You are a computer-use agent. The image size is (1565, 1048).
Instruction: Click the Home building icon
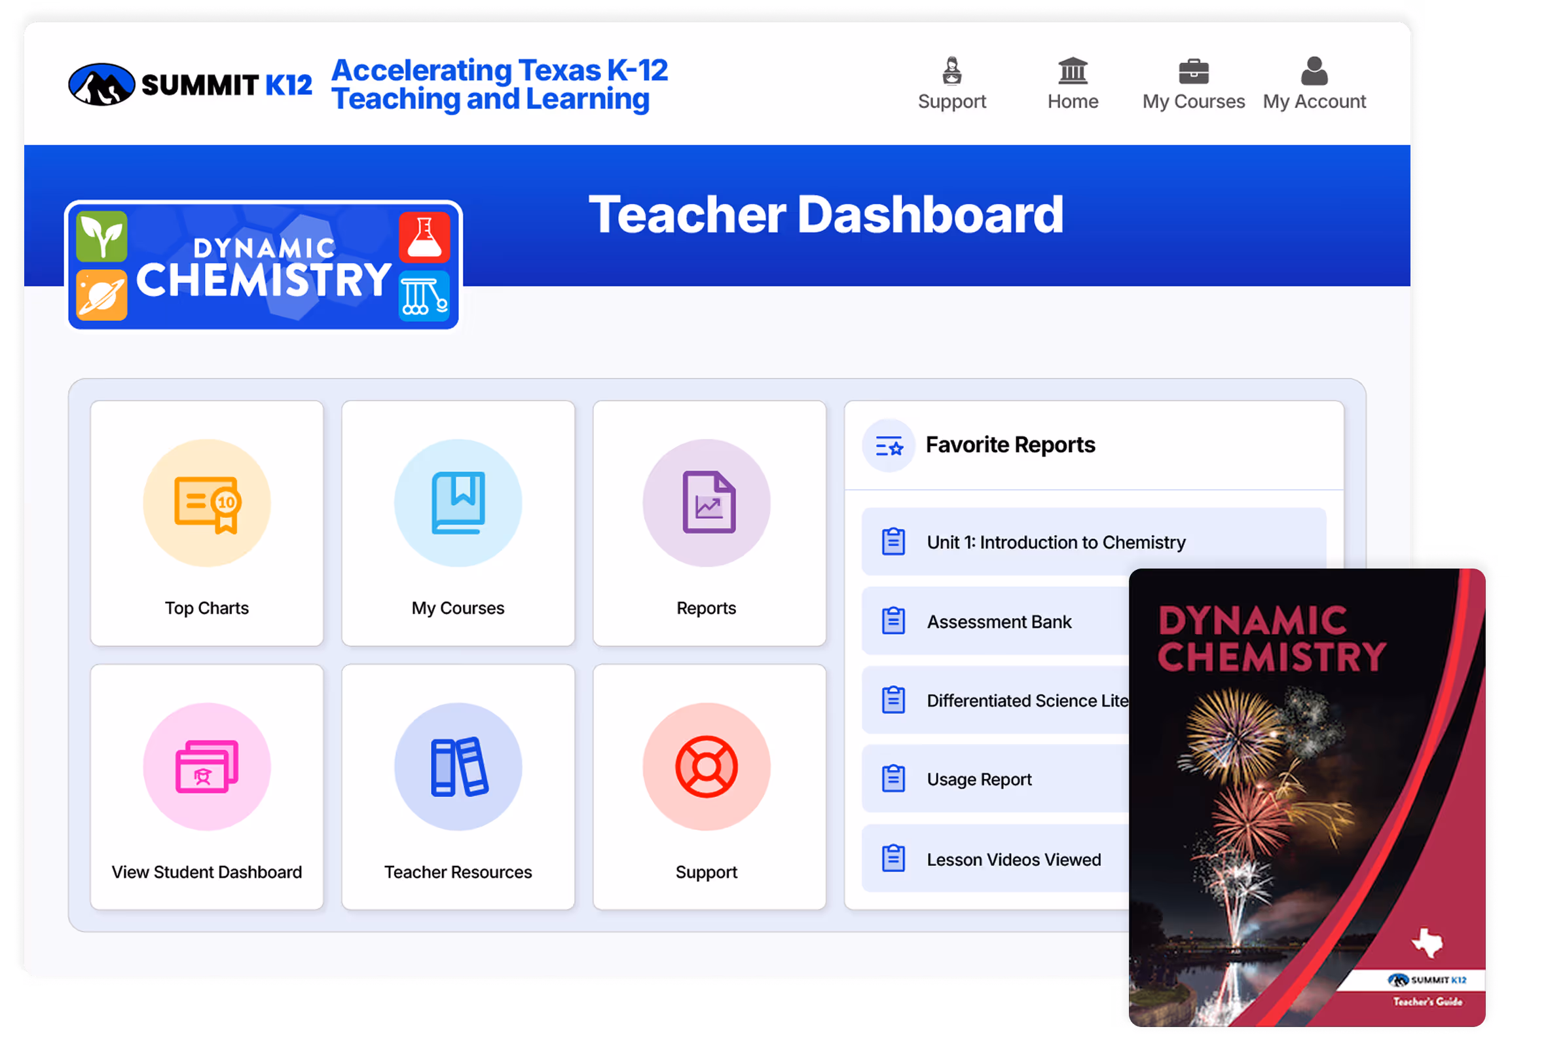click(1073, 71)
